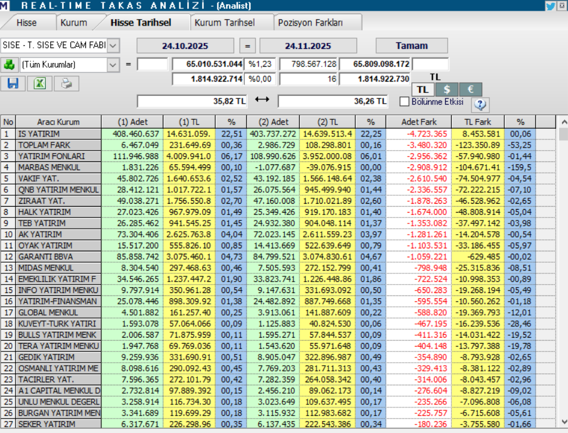568x433 pixels.
Task: Toggle the X mark in top-right corner
Action: 563,5
